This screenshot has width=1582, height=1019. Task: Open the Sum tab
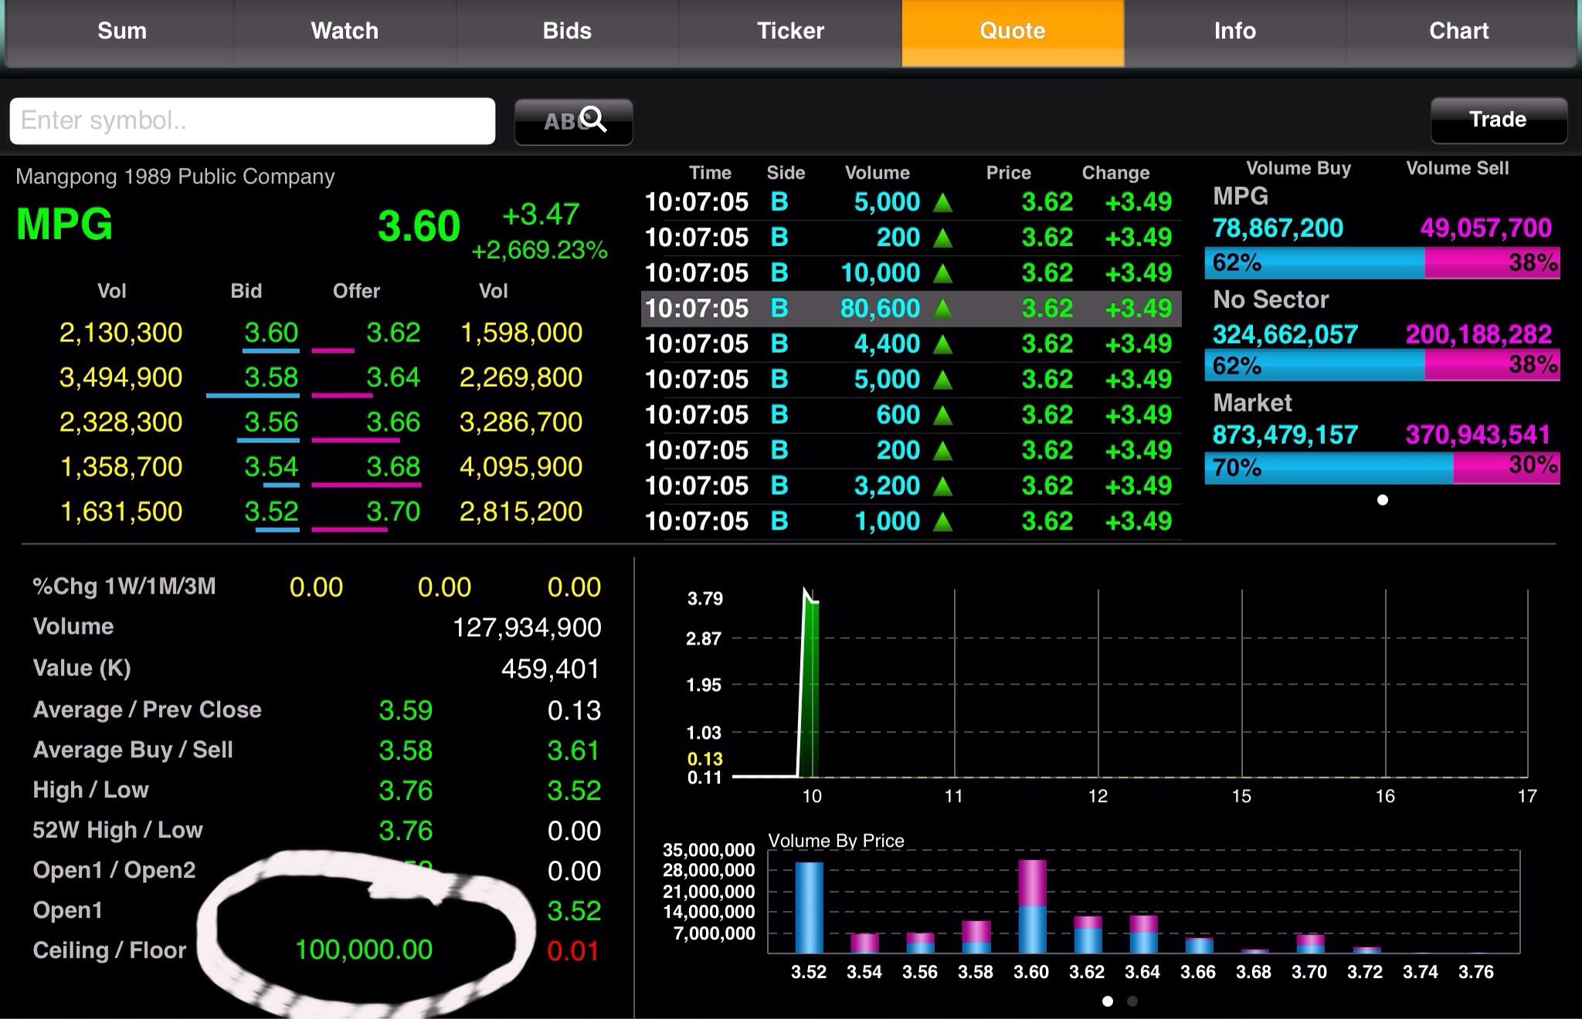pyautogui.click(x=122, y=31)
